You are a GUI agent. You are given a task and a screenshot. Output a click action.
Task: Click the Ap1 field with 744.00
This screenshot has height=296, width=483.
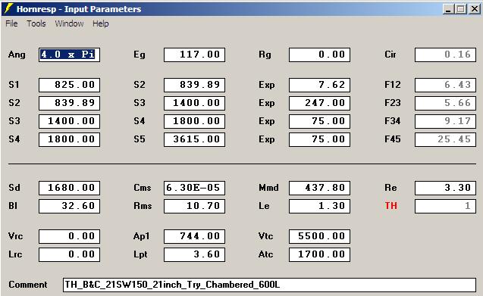click(x=194, y=237)
